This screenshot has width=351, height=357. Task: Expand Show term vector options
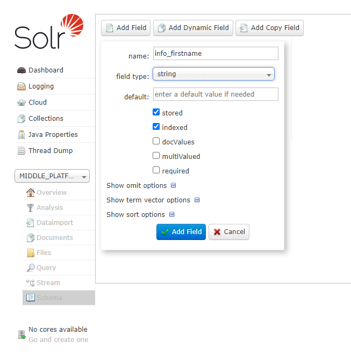[x=153, y=200]
